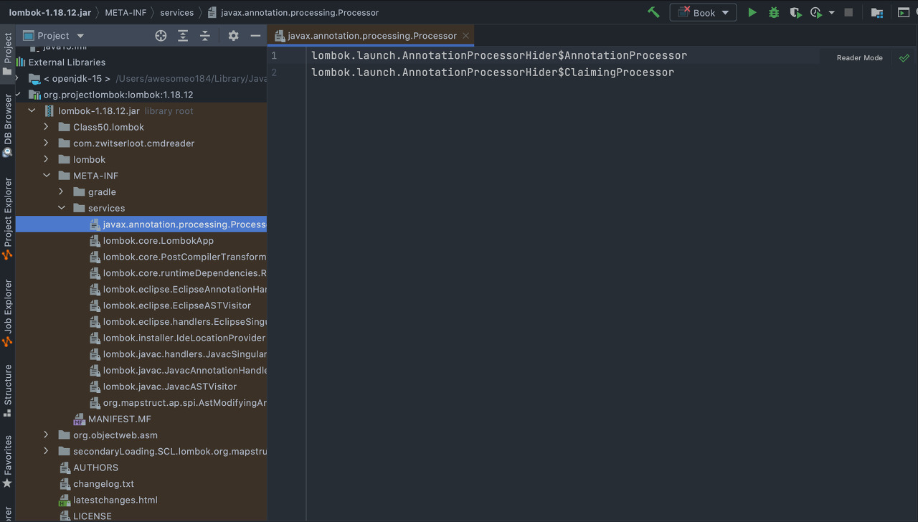Expand the Class50.lombok folder

(x=47, y=127)
